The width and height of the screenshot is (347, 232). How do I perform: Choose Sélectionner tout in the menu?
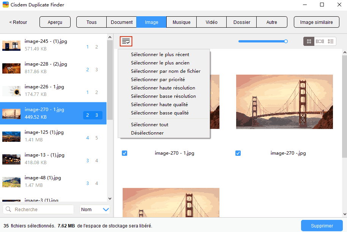(150, 124)
